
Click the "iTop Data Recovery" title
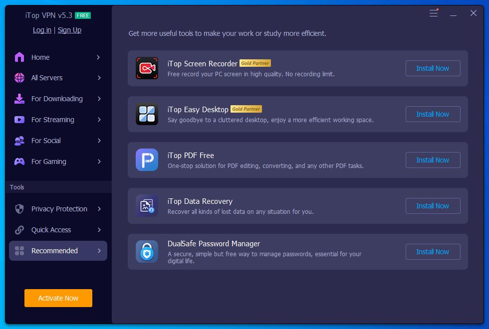pyautogui.click(x=200, y=201)
